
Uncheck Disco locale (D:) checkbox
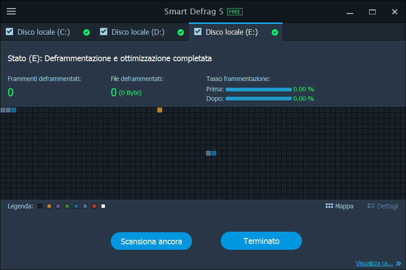click(x=104, y=31)
